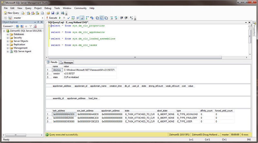Viewport: 258px width, 143px height.
Task: Switch output to Results to Text
Action: pyautogui.click(x=97, y=18)
